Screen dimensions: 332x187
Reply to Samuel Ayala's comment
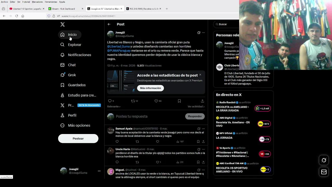click(x=117, y=142)
